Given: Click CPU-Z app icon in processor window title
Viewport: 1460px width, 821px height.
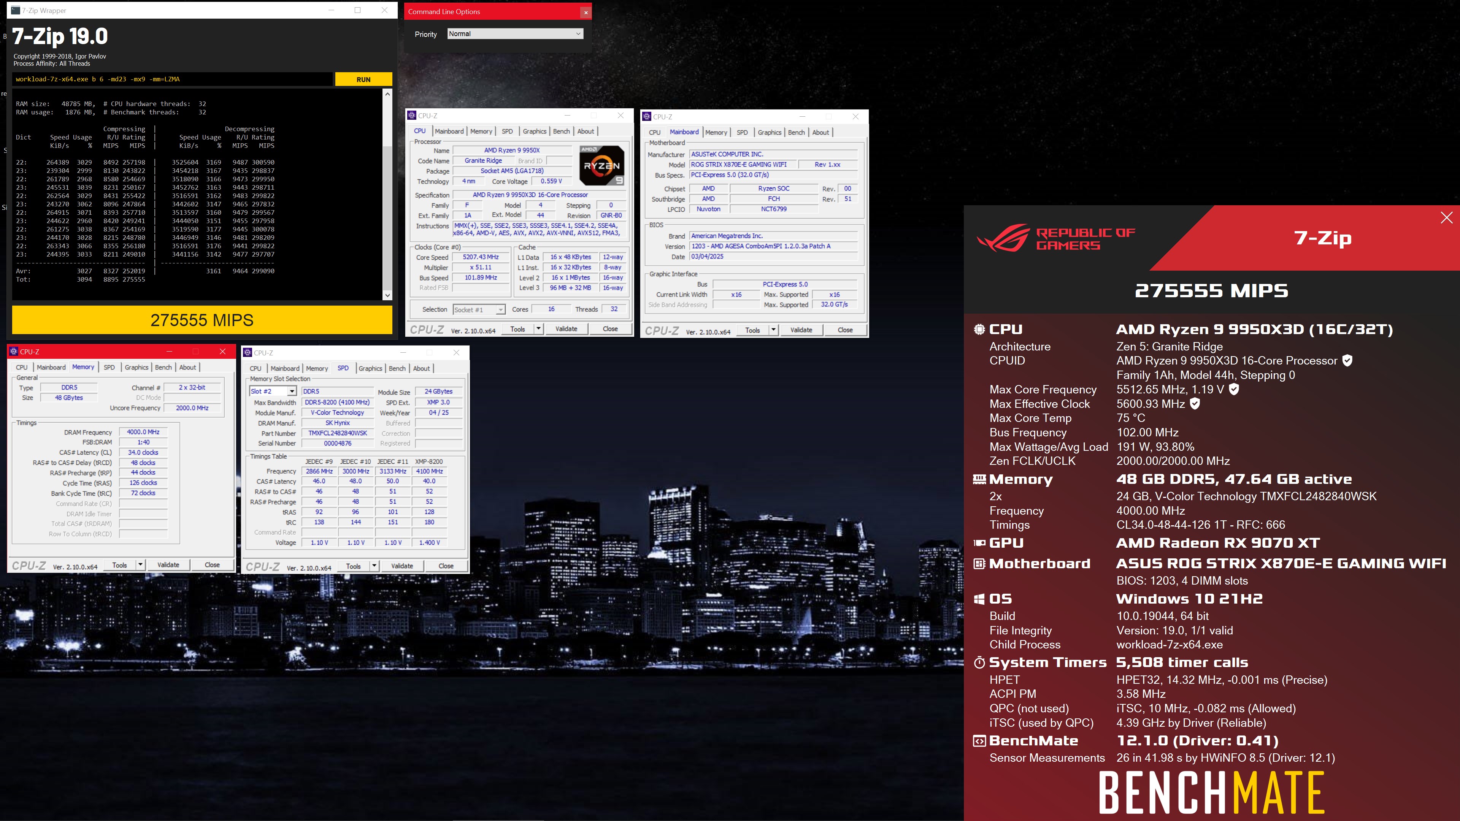Looking at the screenshot, I should click(x=412, y=116).
